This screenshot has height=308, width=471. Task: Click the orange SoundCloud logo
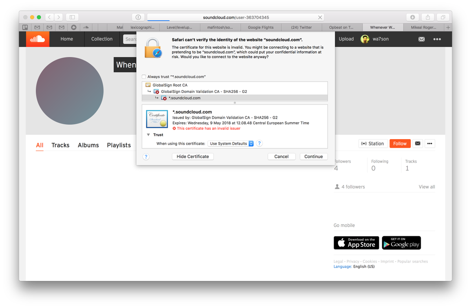pyautogui.click(x=38, y=39)
